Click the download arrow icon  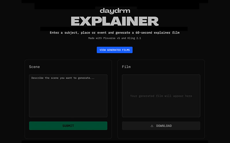(152, 126)
